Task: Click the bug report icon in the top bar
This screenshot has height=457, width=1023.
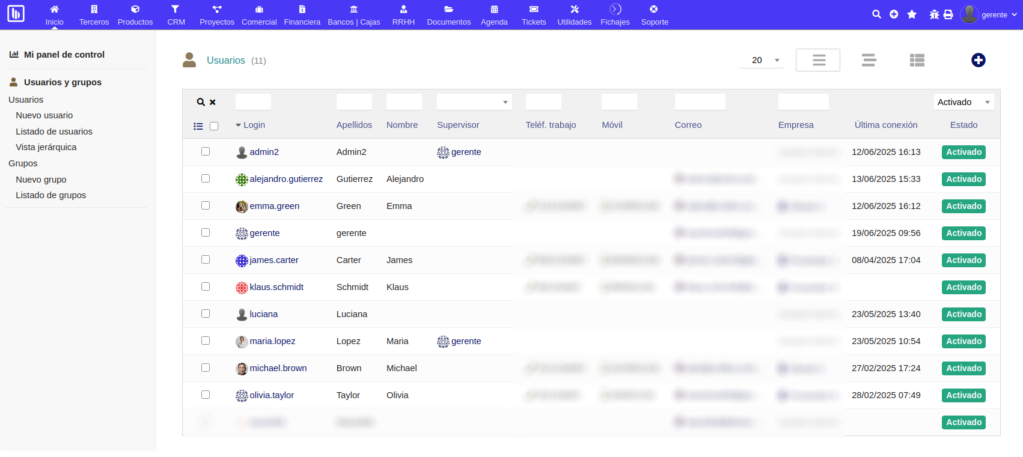Action: click(x=934, y=14)
